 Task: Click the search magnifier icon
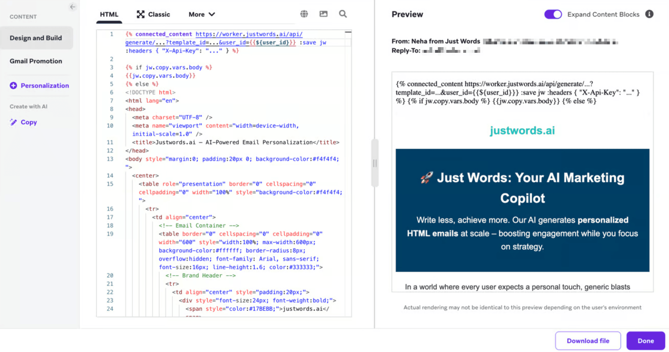[x=343, y=14]
